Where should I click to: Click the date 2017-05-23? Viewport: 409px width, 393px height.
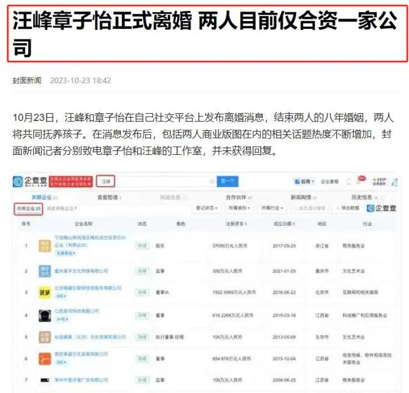pos(284,246)
